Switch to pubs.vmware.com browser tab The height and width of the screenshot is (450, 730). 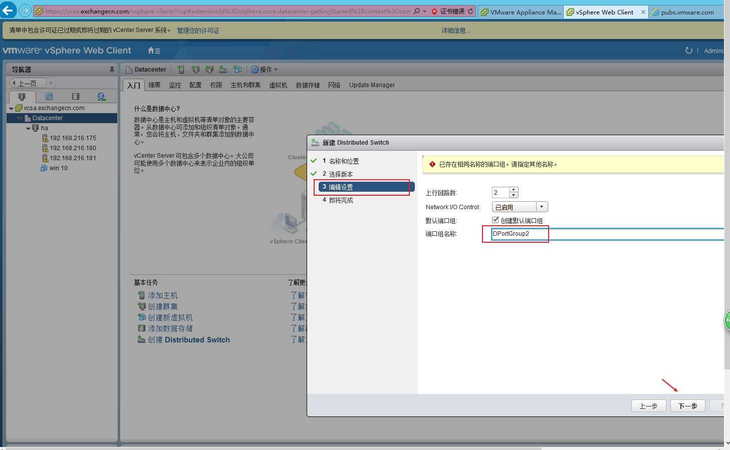tap(687, 12)
